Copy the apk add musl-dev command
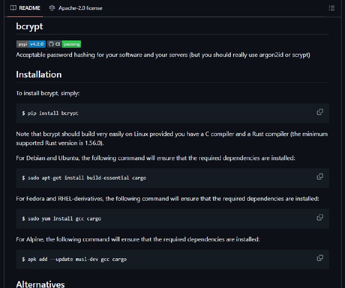 point(320,258)
